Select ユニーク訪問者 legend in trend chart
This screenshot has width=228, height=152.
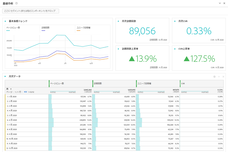(x=83, y=28)
